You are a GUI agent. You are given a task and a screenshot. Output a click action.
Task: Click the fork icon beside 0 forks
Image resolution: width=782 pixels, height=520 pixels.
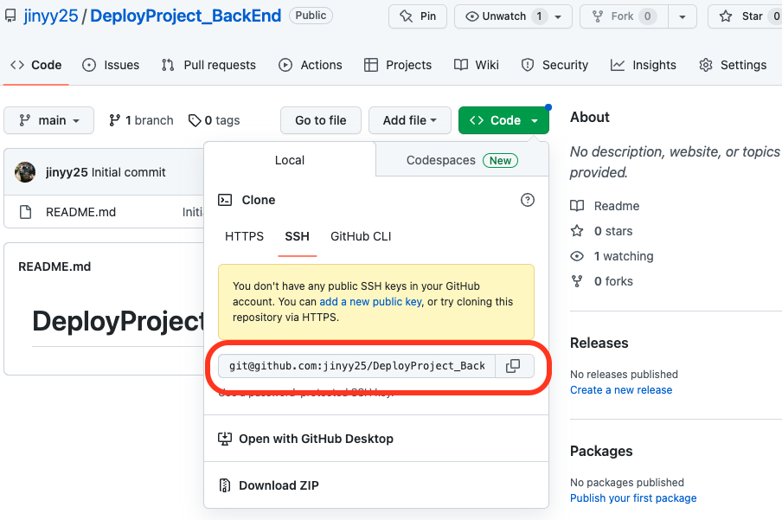click(x=577, y=281)
